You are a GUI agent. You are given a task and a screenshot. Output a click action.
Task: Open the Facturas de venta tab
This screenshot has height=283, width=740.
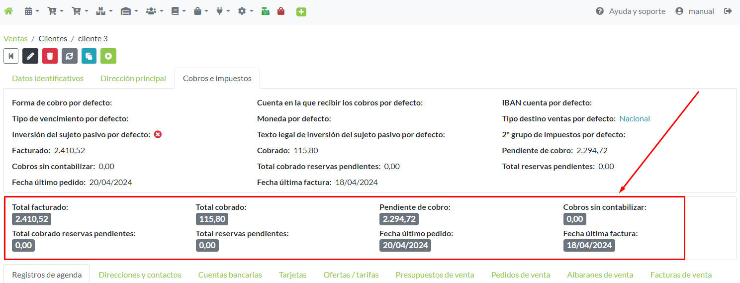[681, 275]
